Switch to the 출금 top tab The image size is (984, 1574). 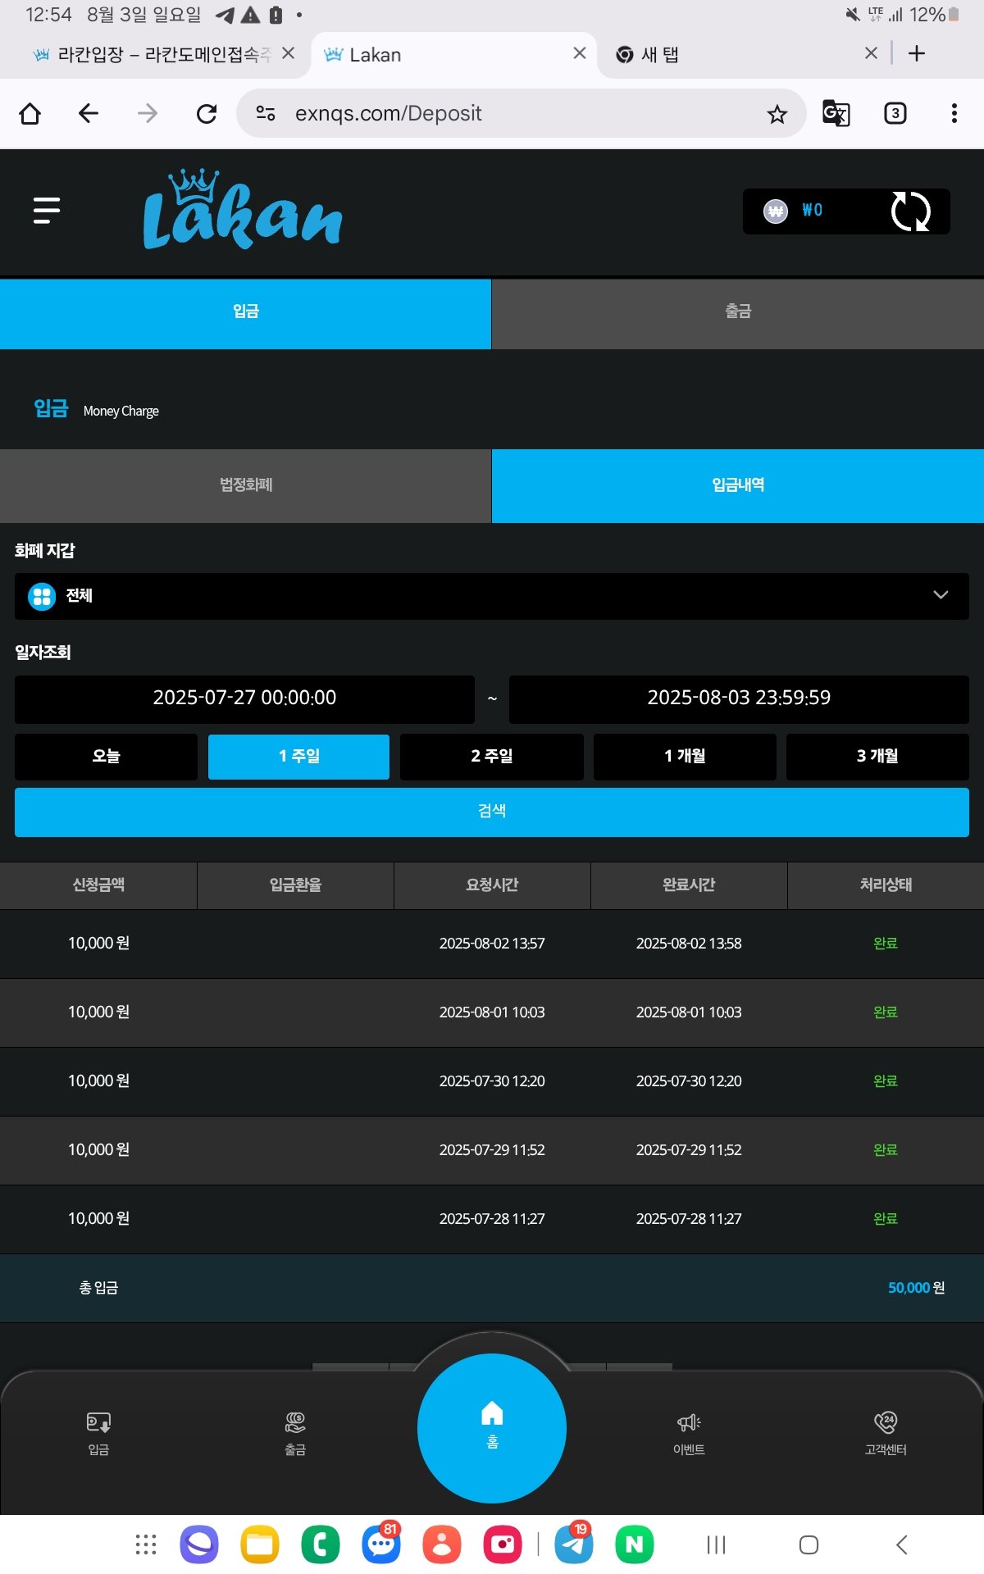click(737, 312)
